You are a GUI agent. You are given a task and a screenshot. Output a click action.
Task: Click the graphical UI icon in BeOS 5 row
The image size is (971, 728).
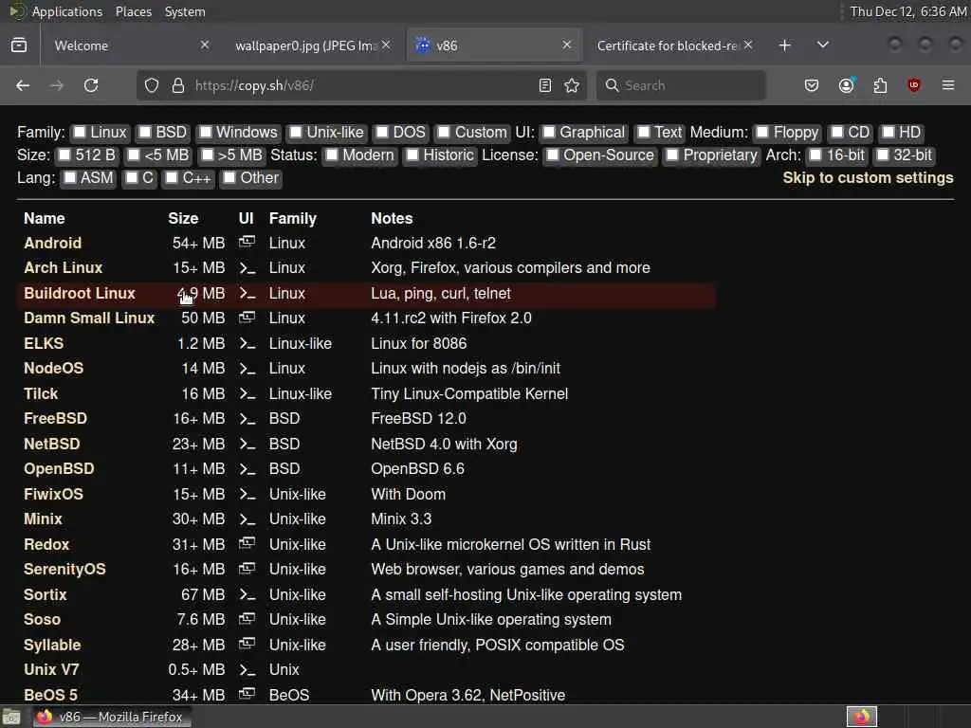tap(247, 694)
